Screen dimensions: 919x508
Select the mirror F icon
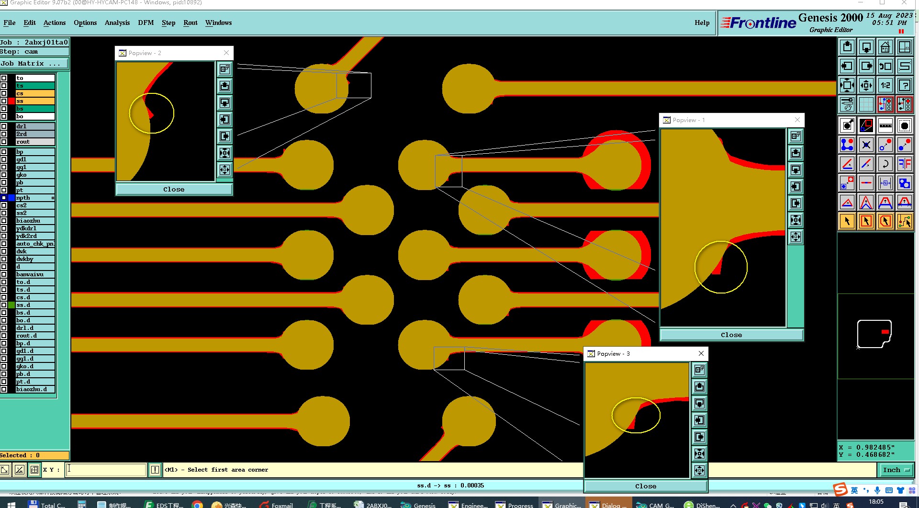click(905, 164)
